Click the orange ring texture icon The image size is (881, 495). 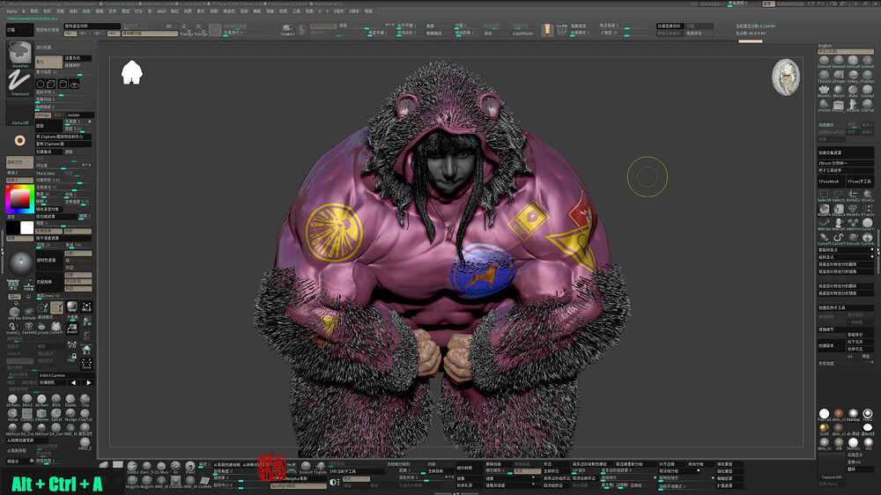coord(19,140)
